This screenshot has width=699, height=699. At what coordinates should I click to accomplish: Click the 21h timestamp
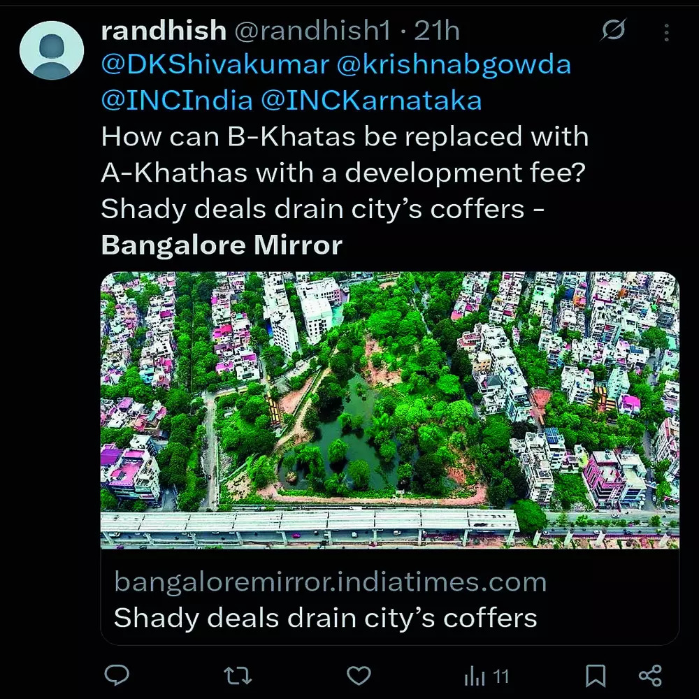[437, 31]
